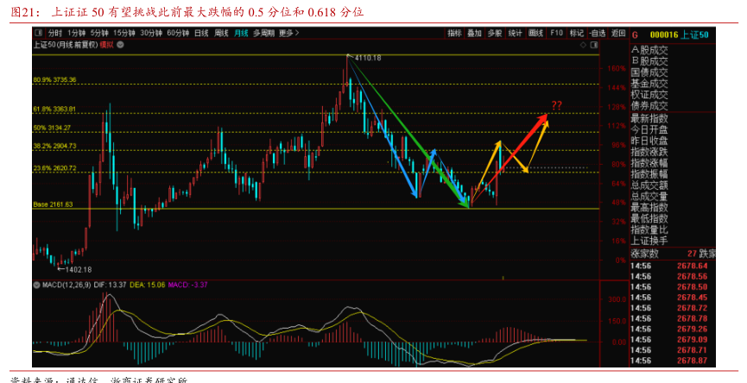Click the 61.8% Fibonacci level line label
The image size is (747, 383).
(x=54, y=110)
